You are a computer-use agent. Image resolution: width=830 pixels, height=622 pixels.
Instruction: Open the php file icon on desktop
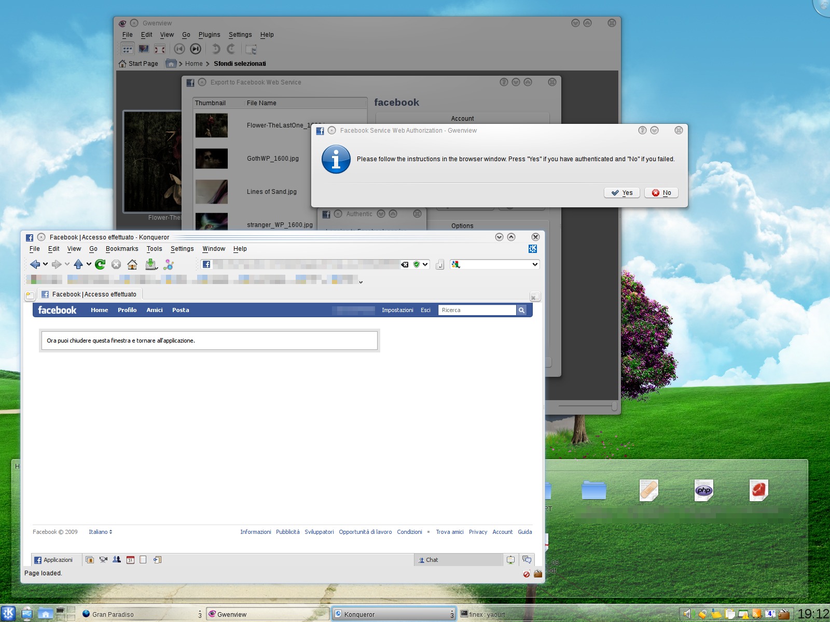coord(704,490)
